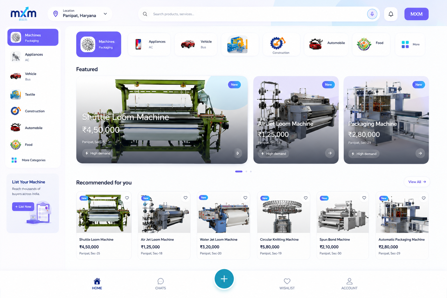Screen dimensions: 447x298
Task: Open featured Packaging Machine banner
Action: [x=386, y=120]
